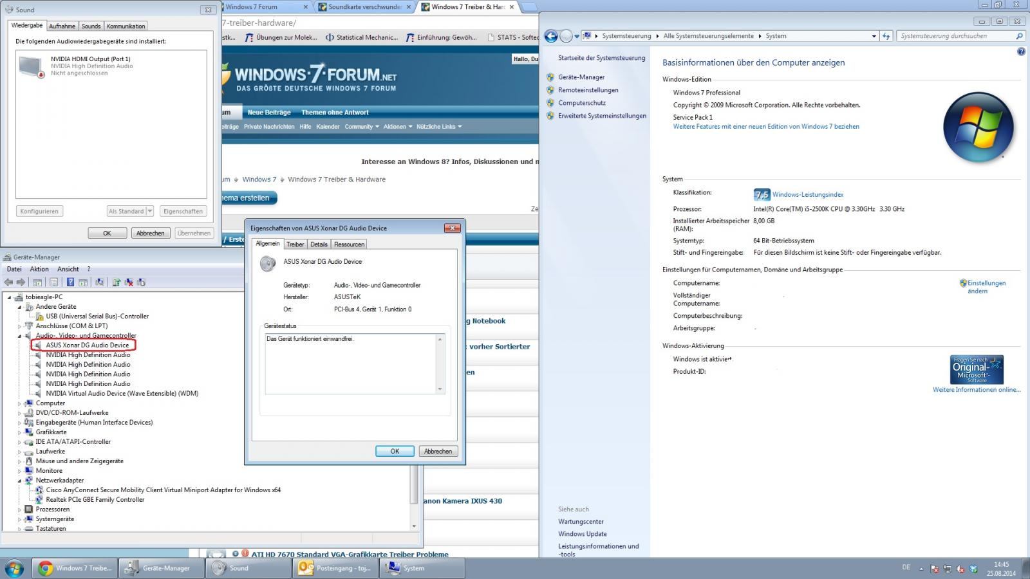Viewport: 1030px width, 579px height.
Task: Click blue help icon in Geräte-Manager toolbar
Action: 70,282
